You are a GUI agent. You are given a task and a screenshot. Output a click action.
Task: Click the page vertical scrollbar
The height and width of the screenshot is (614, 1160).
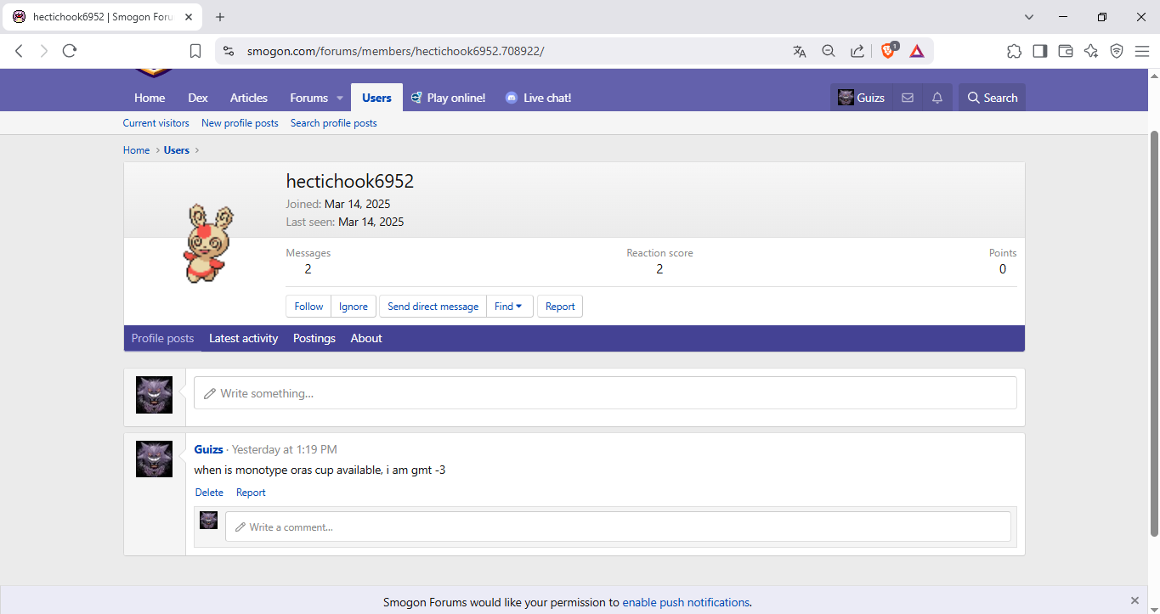(x=1154, y=333)
